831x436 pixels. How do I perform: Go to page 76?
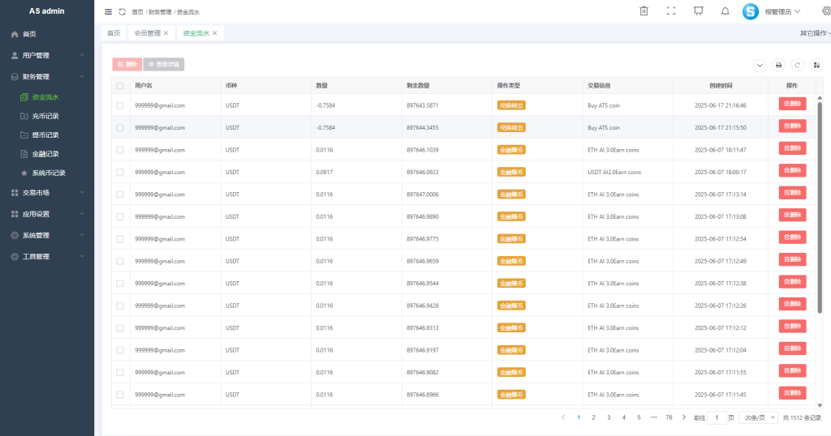[x=669, y=417]
